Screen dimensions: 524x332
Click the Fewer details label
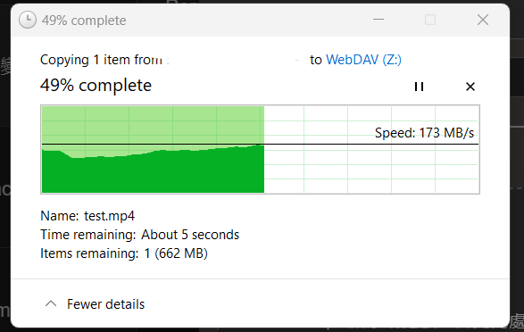pyautogui.click(x=105, y=304)
